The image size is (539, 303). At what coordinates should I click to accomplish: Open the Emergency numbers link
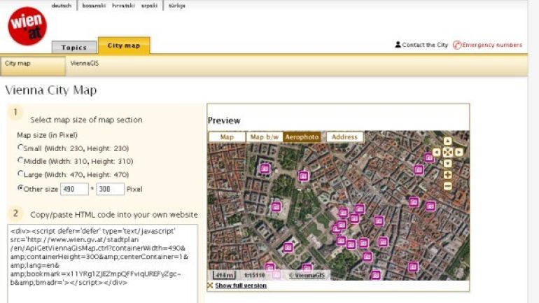tap(492, 45)
